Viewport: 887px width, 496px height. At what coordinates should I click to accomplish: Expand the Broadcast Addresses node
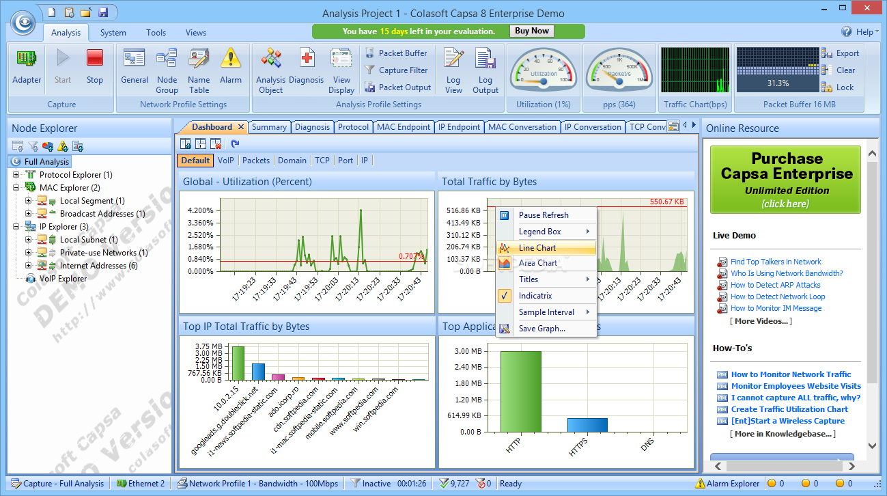click(29, 214)
